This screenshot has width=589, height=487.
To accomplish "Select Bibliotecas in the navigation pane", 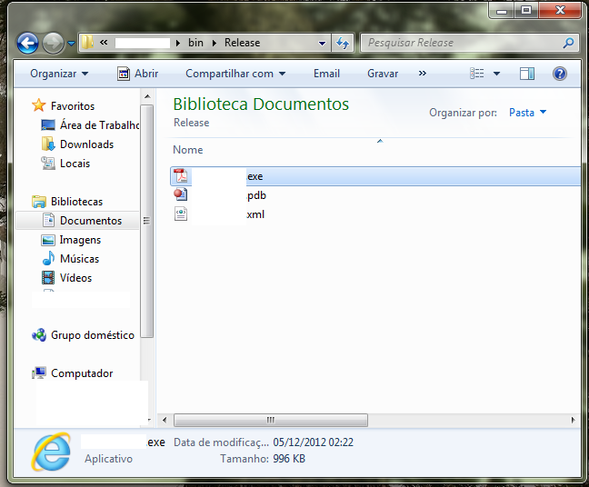I will [76, 202].
